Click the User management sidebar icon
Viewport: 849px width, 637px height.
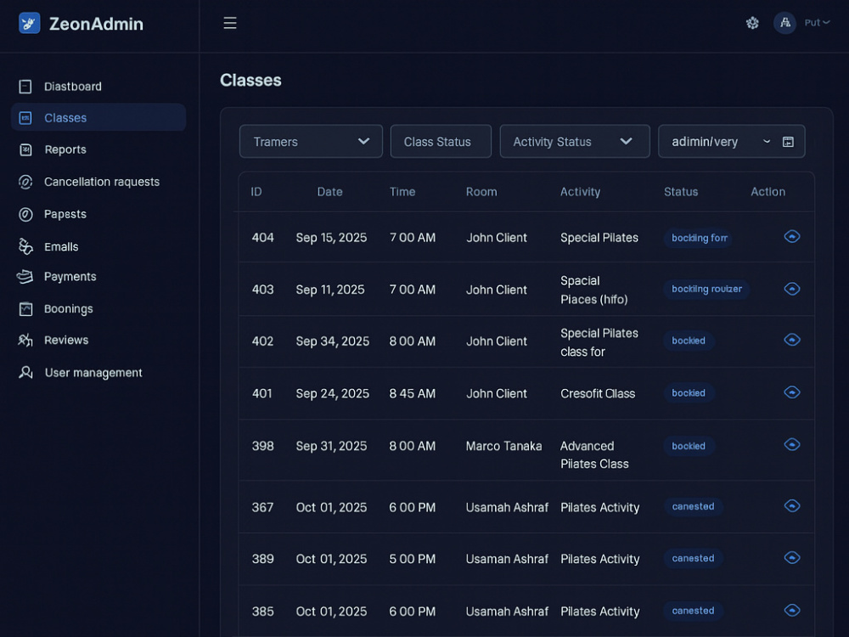pyautogui.click(x=25, y=373)
